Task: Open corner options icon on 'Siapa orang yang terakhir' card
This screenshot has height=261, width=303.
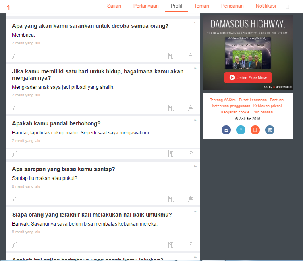Action: (195, 211)
